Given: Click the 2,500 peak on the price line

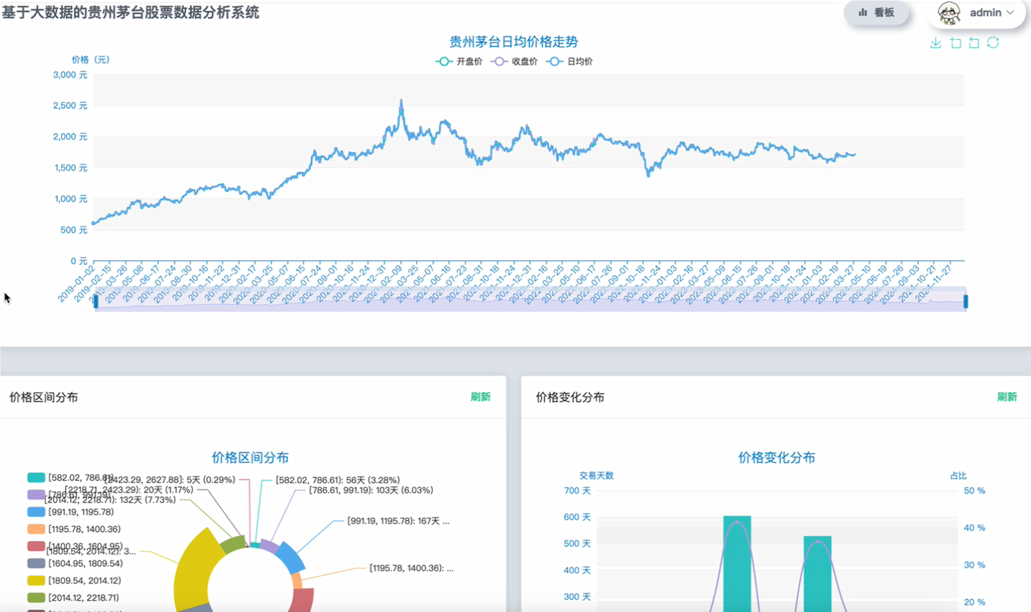Looking at the screenshot, I should 402,101.
